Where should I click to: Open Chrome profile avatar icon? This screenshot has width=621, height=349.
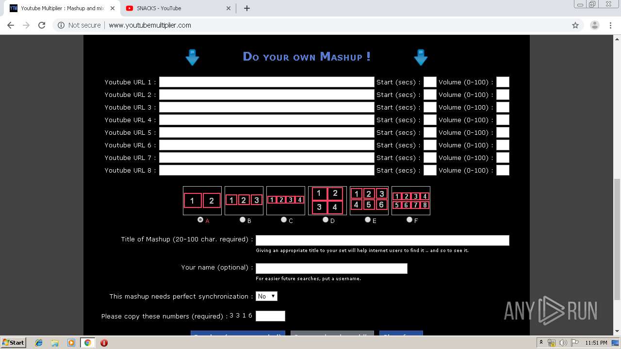click(594, 25)
